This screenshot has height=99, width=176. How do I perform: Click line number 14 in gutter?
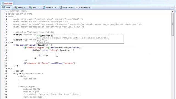(x=5, y=45)
